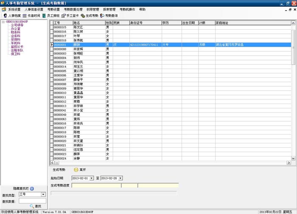297x214 pixels.
Task: Click the magnifier 查找 search button
Action: [x=35, y=206]
